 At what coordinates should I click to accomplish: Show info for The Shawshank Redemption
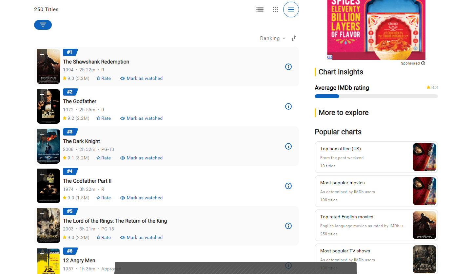tap(288, 67)
